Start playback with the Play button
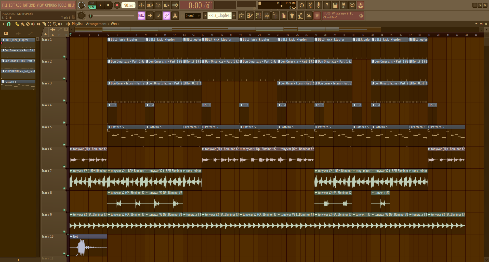The image size is (489, 262). 100,5
